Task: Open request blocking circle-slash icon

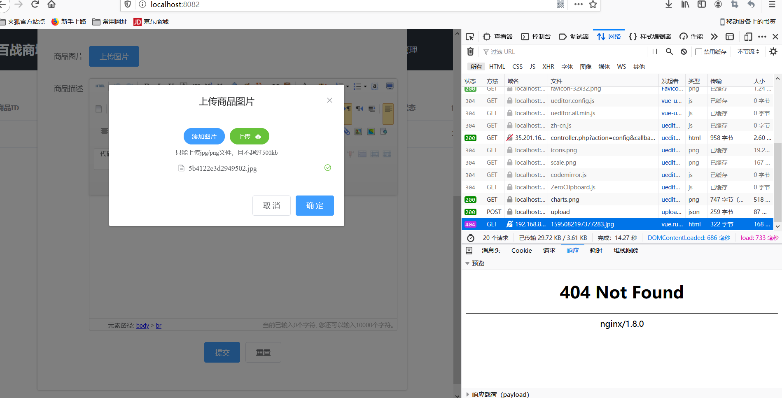Action: point(684,51)
